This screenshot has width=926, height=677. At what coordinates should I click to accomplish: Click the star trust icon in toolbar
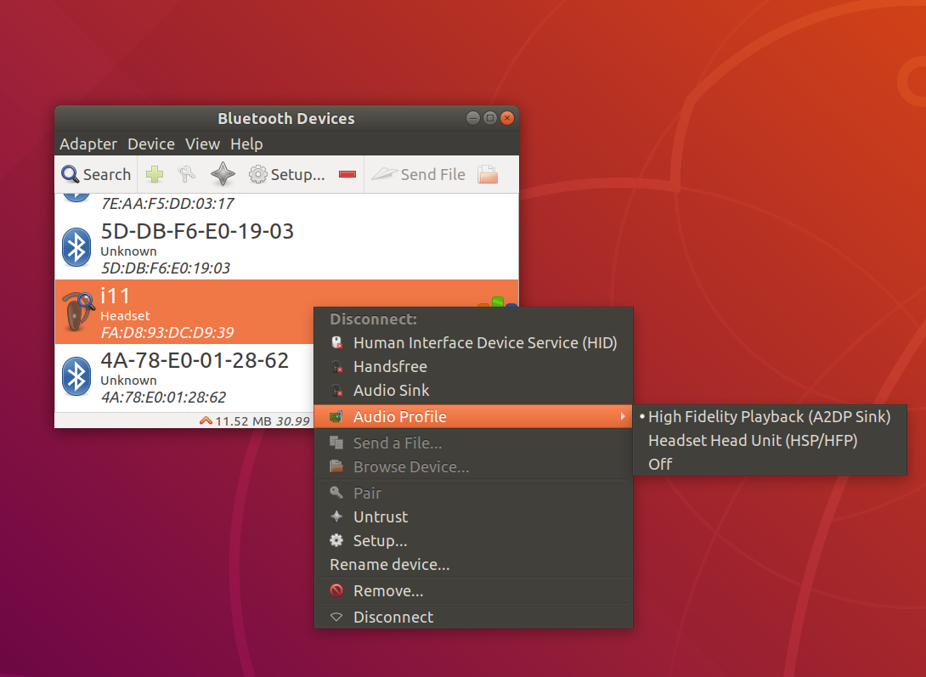[x=223, y=174]
